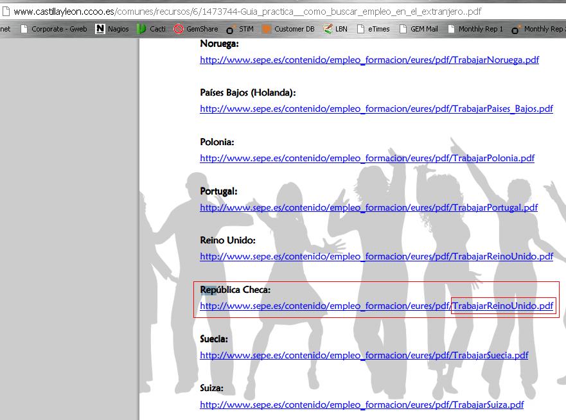Screen dimensions: 566x420
Task: Click the link under República Checa heading
Action: (x=376, y=306)
